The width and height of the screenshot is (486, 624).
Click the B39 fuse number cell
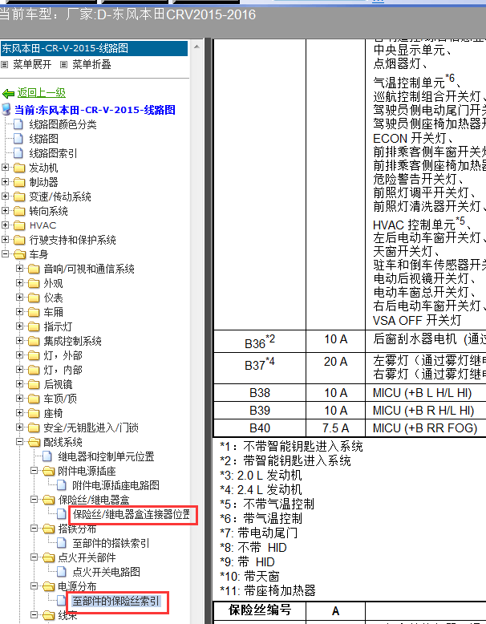tap(260, 411)
